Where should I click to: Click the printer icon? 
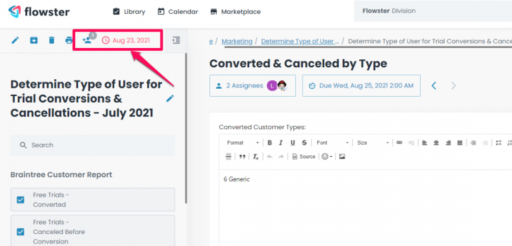pos(69,40)
